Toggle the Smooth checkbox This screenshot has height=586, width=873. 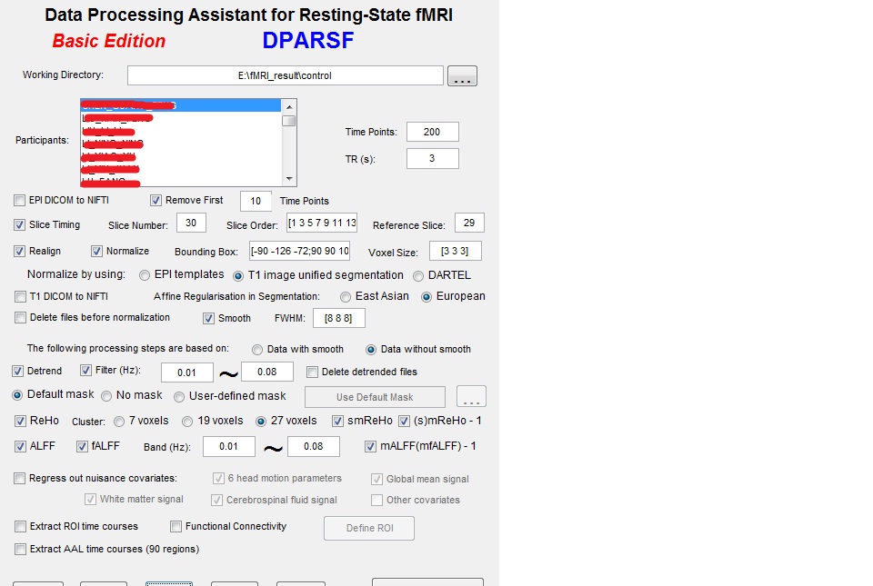pos(209,318)
